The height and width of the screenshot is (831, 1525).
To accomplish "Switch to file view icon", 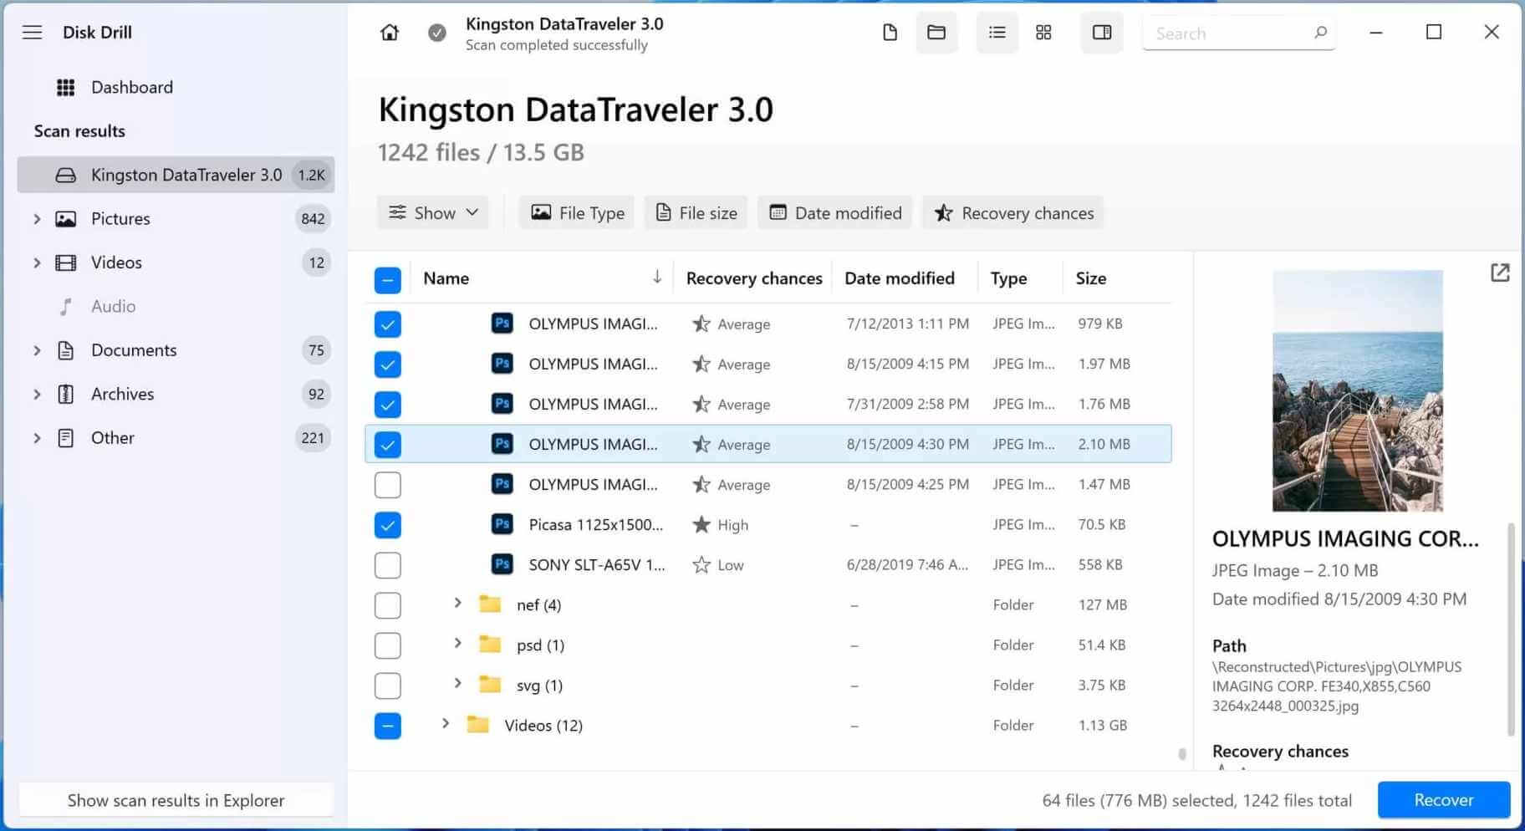I will 890,33.
